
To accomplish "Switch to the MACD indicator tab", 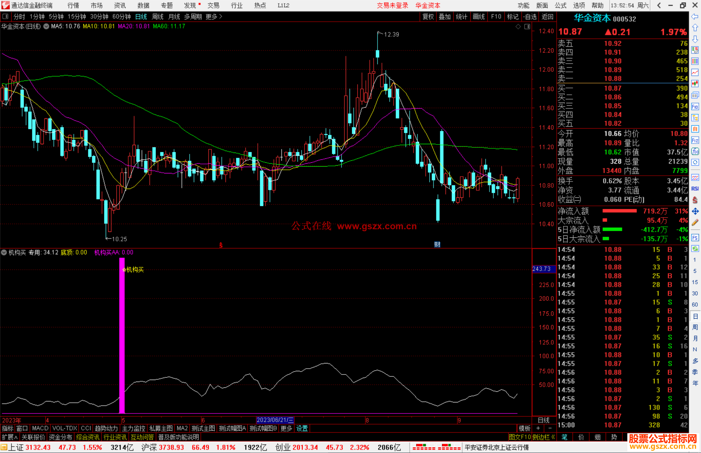I will (x=40, y=428).
